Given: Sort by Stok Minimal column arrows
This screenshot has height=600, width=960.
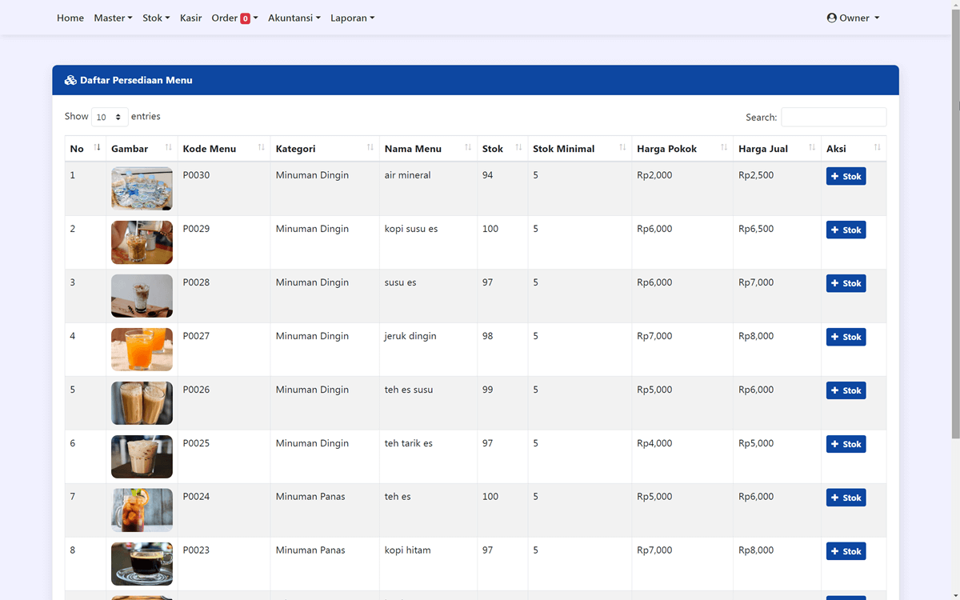Looking at the screenshot, I should click(622, 147).
